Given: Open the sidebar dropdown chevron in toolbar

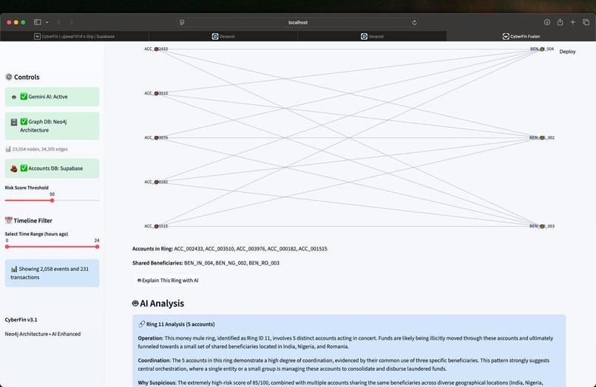Looking at the screenshot, I should pos(47,22).
